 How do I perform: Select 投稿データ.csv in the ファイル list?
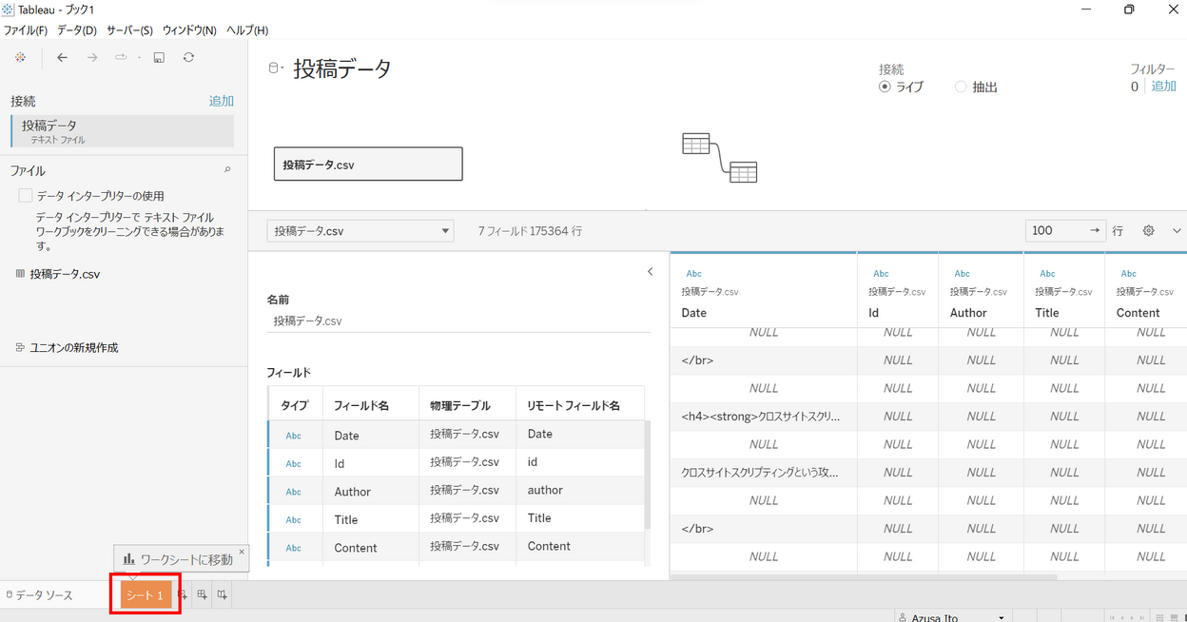[65, 274]
